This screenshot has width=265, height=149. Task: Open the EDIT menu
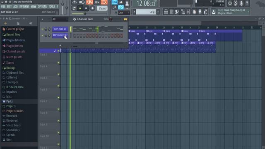tap(9, 7)
